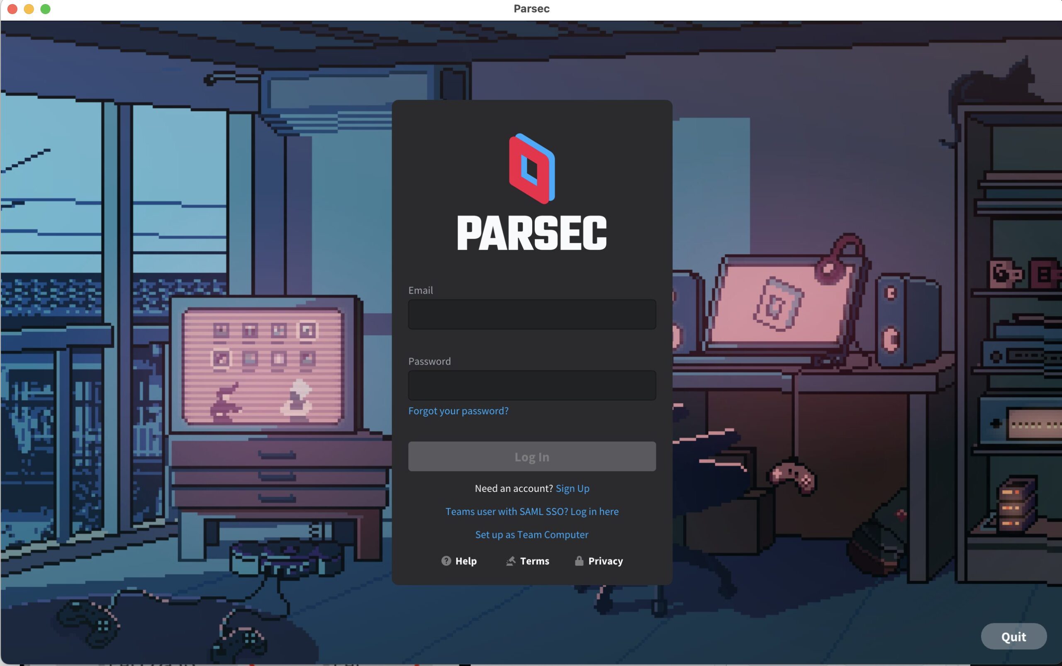The image size is (1062, 666).
Task: Click the gavel icon beside Terms
Action: pos(511,561)
